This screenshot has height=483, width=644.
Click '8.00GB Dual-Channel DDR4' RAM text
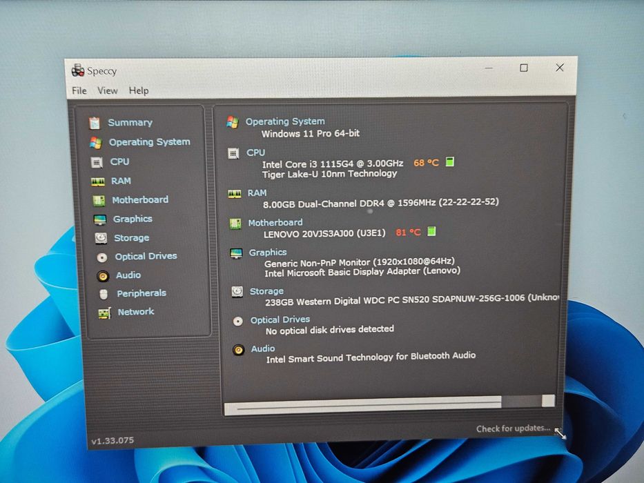click(324, 204)
